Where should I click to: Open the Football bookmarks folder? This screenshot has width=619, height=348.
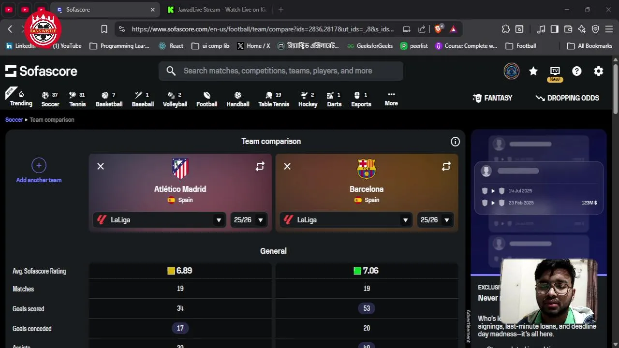pos(521,46)
